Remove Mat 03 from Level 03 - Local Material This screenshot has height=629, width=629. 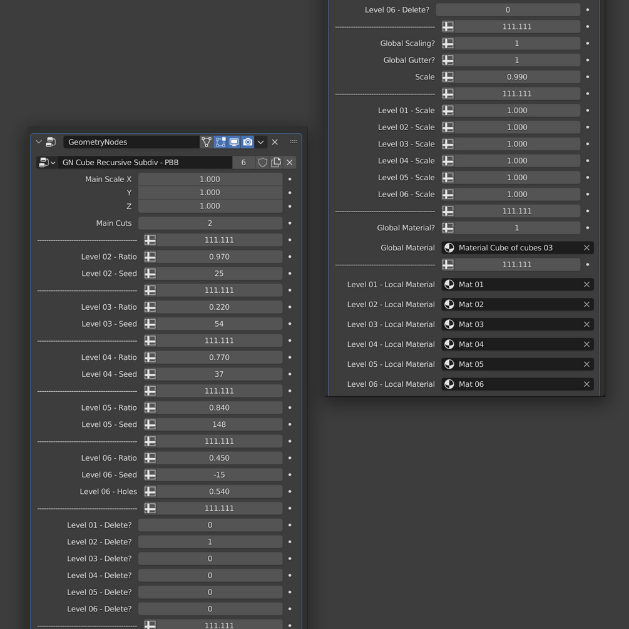point(586,324)
